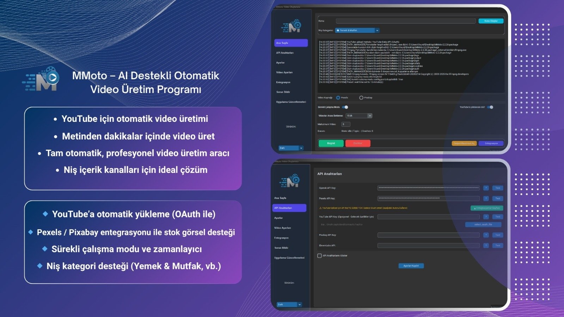The height and width of the screenshot is (317, 564).
Task: Click the help question mark for OpenAI API Key
Action: (486, 188)
